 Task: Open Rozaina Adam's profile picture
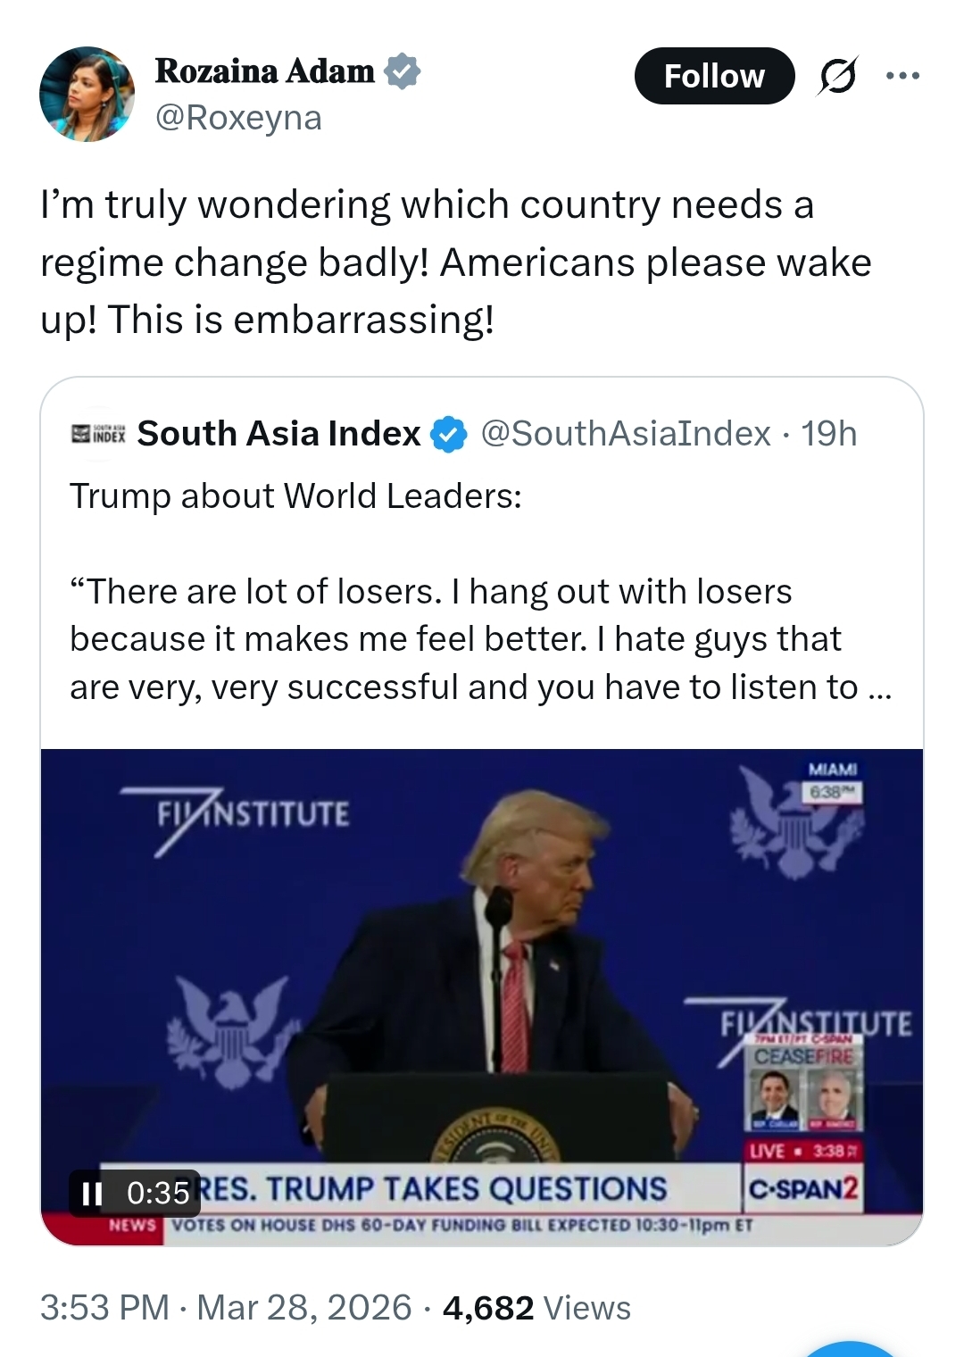87,94
